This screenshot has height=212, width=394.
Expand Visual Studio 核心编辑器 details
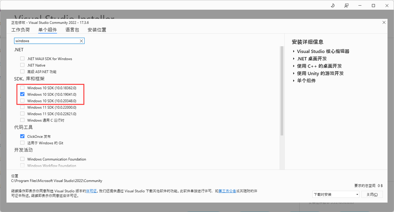point(294,51)
